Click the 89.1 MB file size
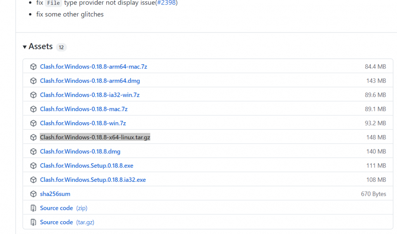Screen dimensions: 397x234 click(x=375, y=109)
